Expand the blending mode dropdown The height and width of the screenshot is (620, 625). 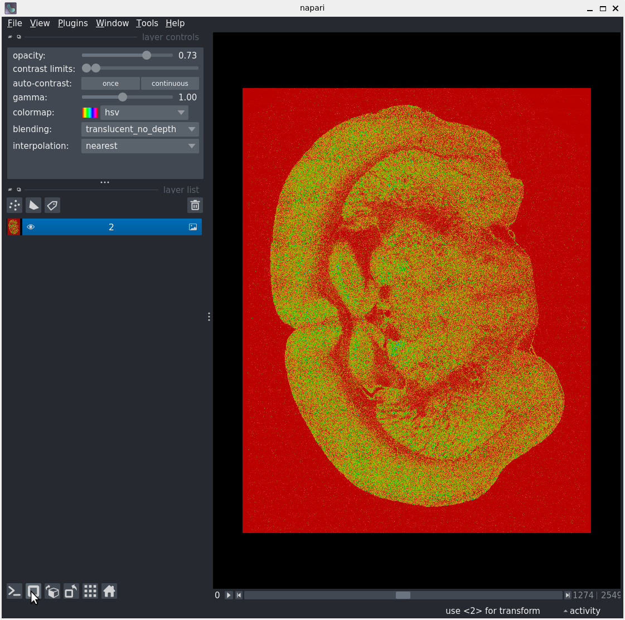pos(140,129)
